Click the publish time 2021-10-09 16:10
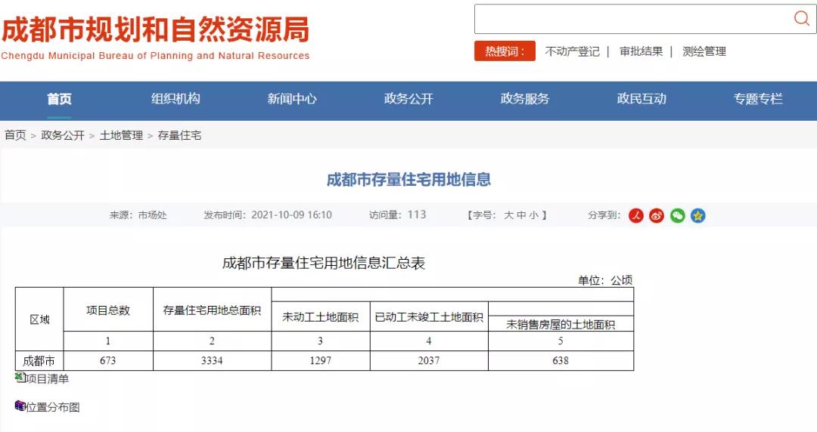Image resolution: width=817 pixels, height=432 pixels. click(291, 215)
